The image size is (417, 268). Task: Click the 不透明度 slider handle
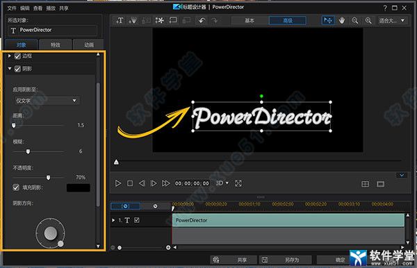pyautogui.click(x=48, y=178)
